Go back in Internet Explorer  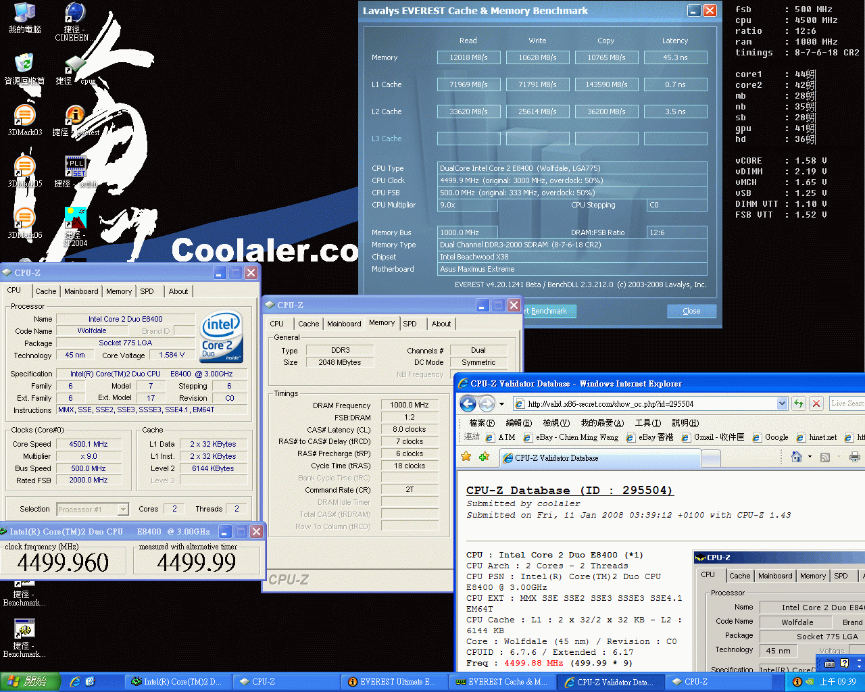coord(468,404)
